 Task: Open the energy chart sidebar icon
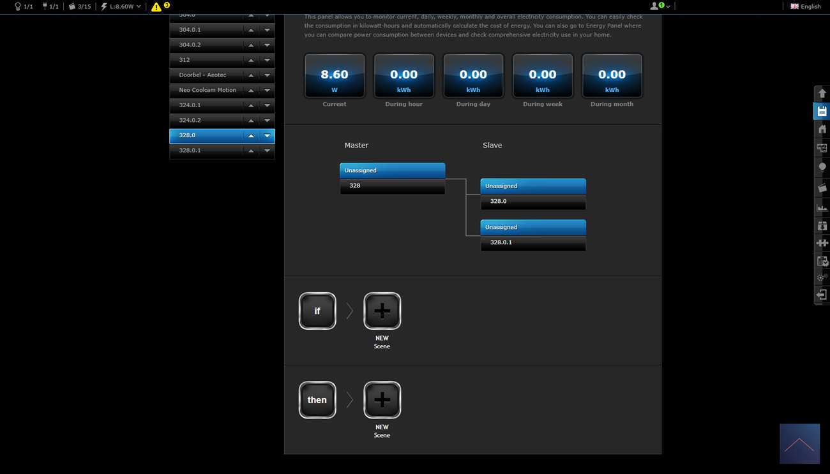(x=822, y=207)
